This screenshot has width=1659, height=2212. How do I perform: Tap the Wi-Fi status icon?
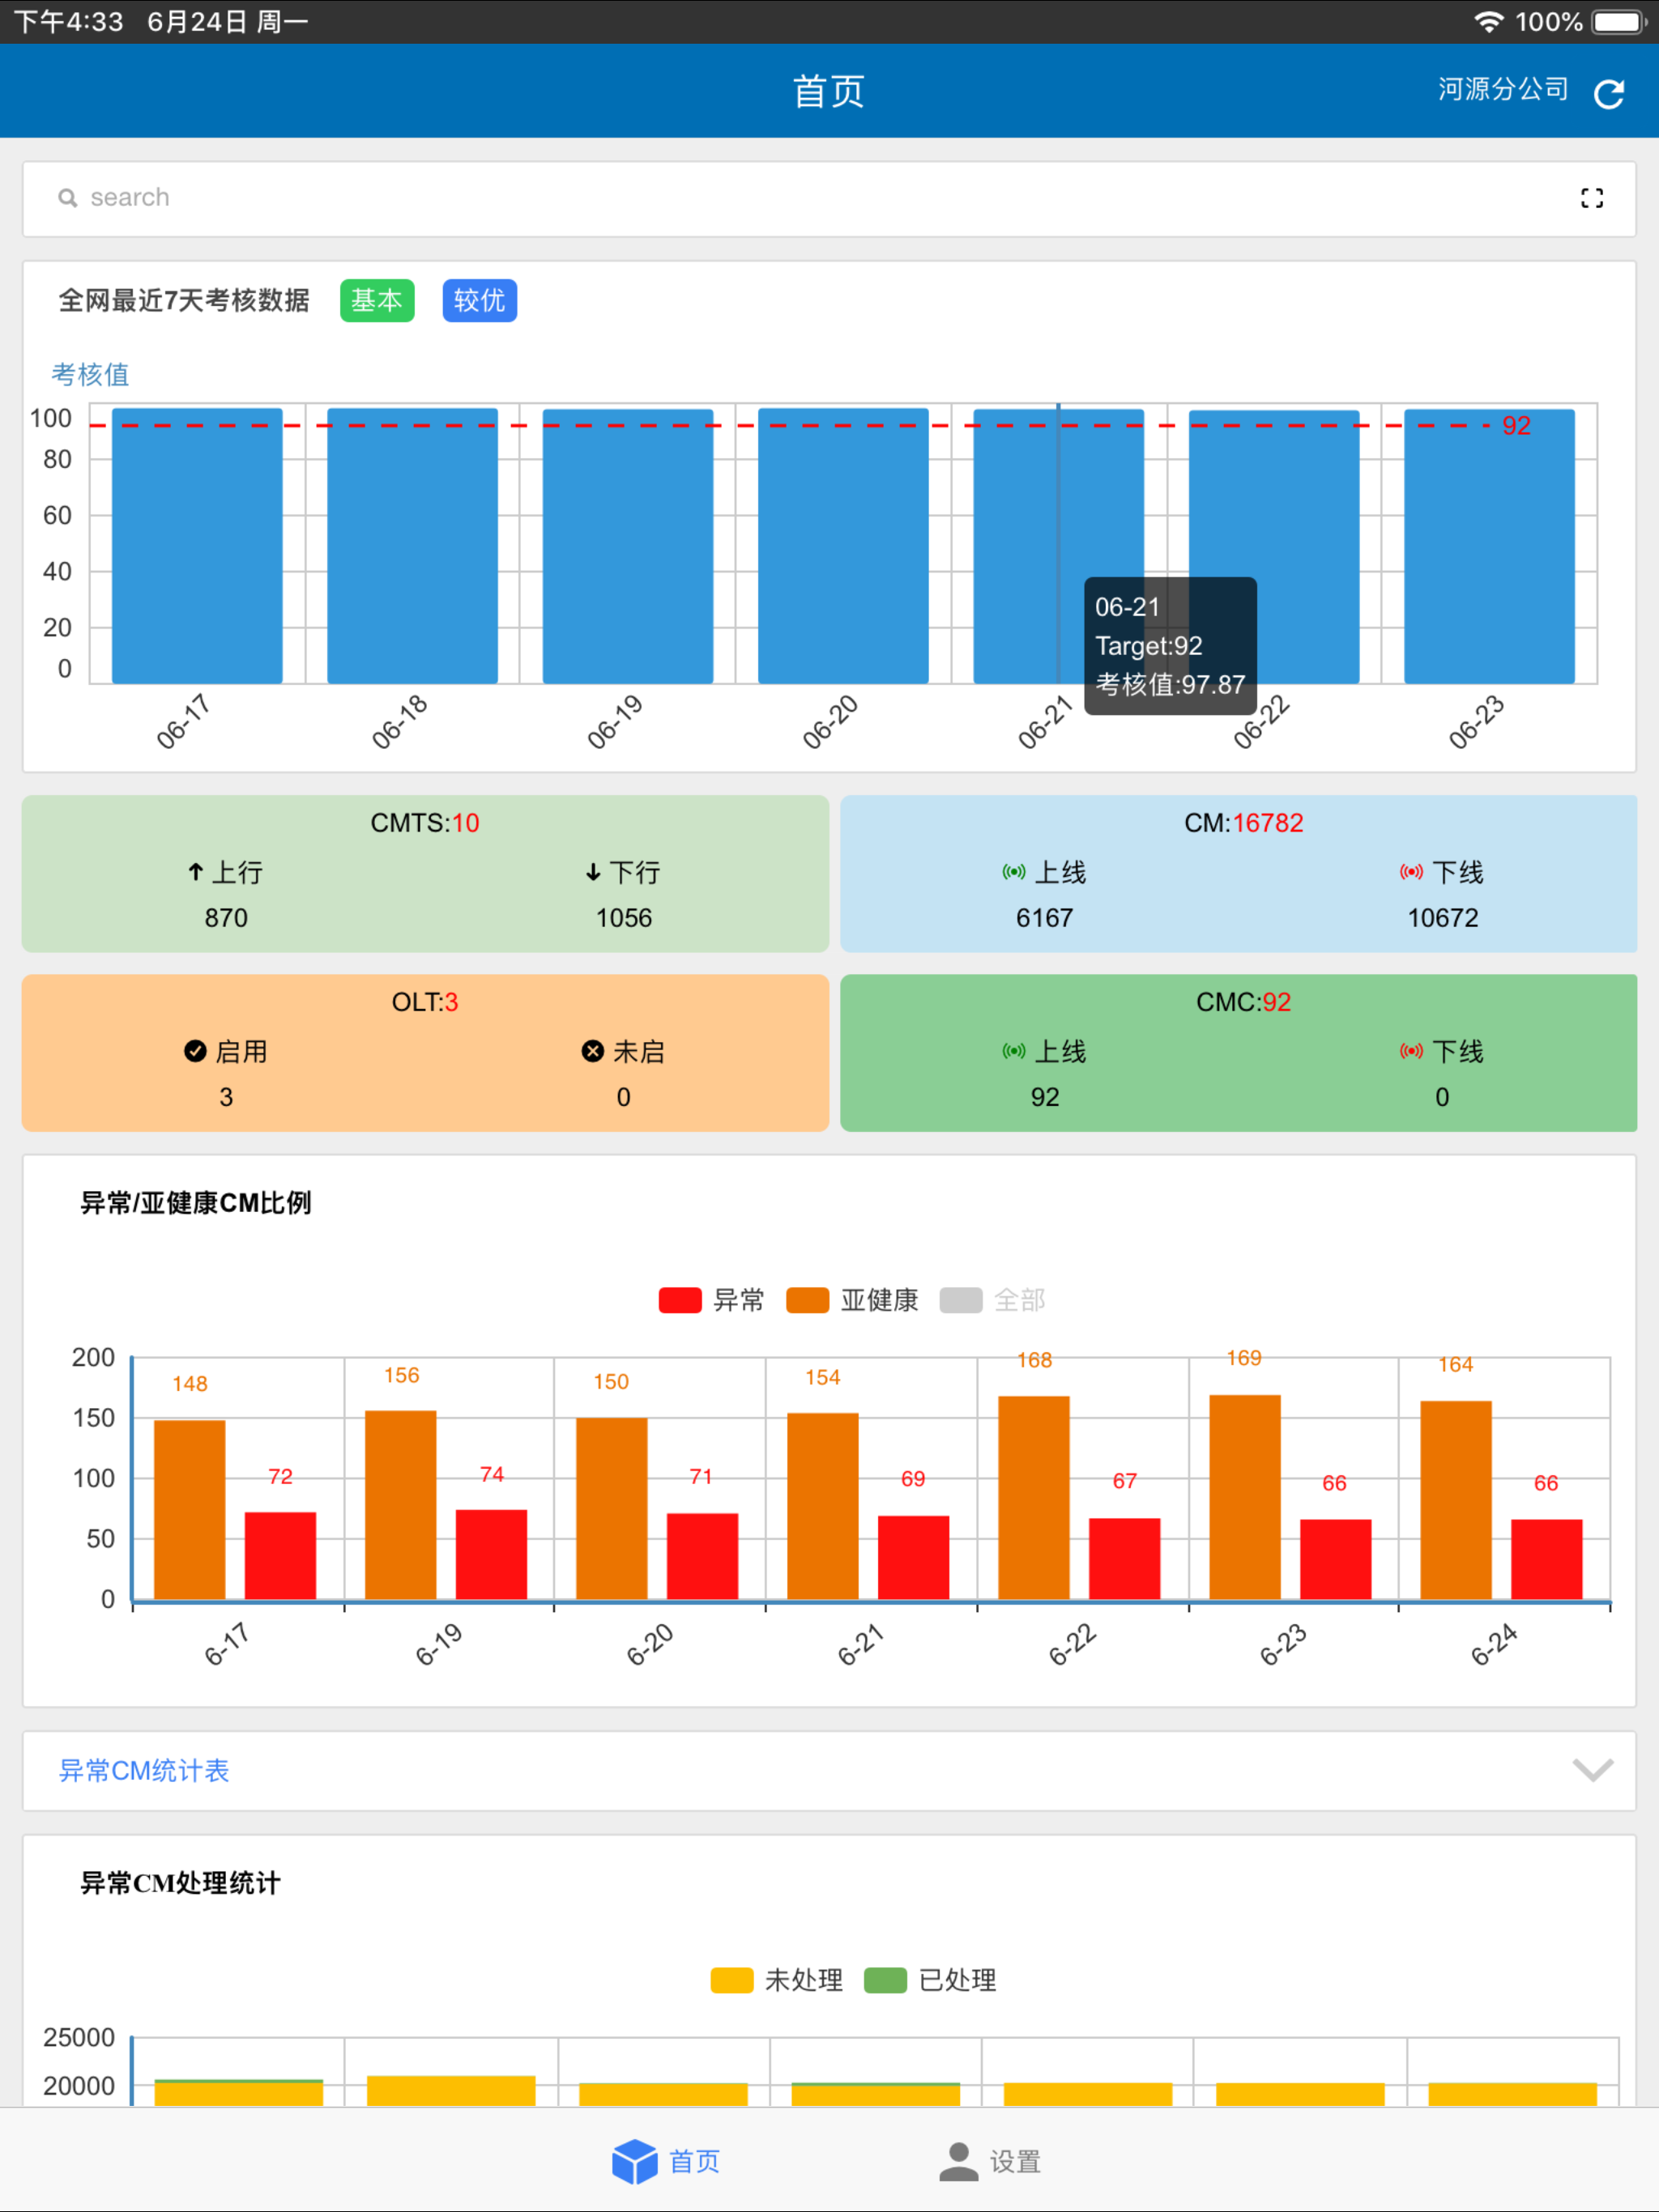pos(1489,22)
